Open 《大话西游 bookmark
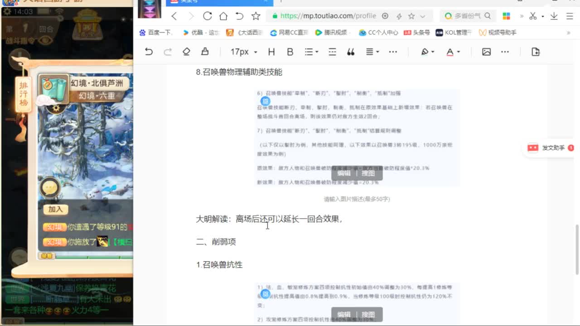Image resolution: width=580 pixels, height=326 pixels. (245, 33)
